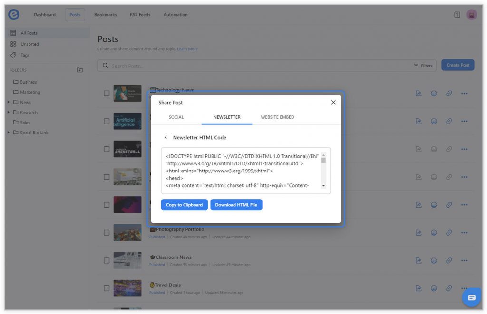
Task: Click the link icon for Photography Portfolio
Action: pos(449,233)
